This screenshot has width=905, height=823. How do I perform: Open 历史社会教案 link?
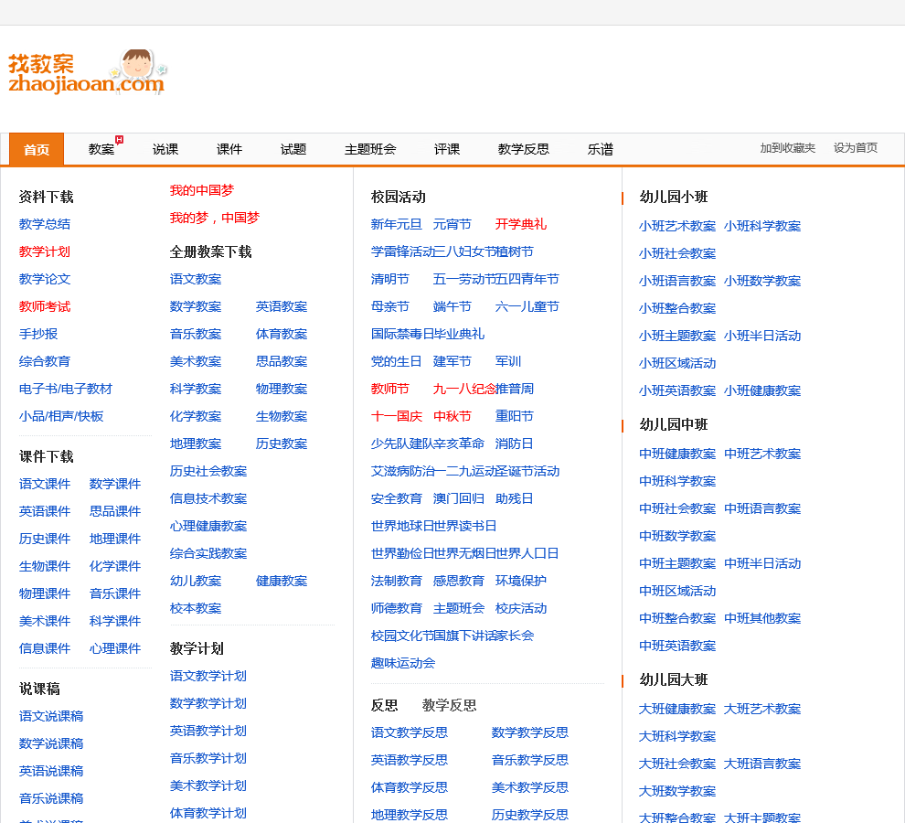click(208, 471)
